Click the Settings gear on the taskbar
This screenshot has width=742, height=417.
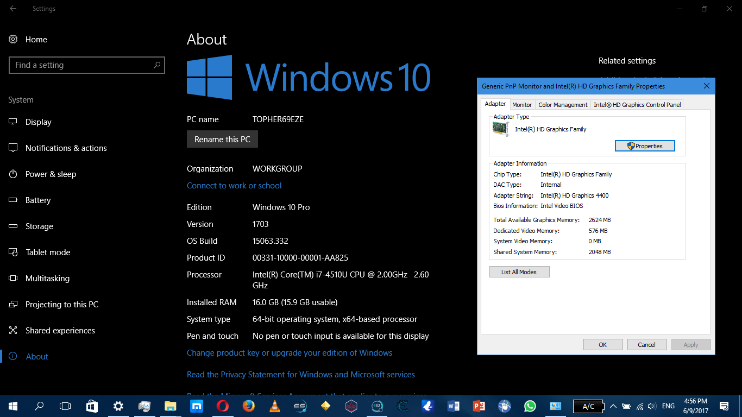tap(118, 406)
